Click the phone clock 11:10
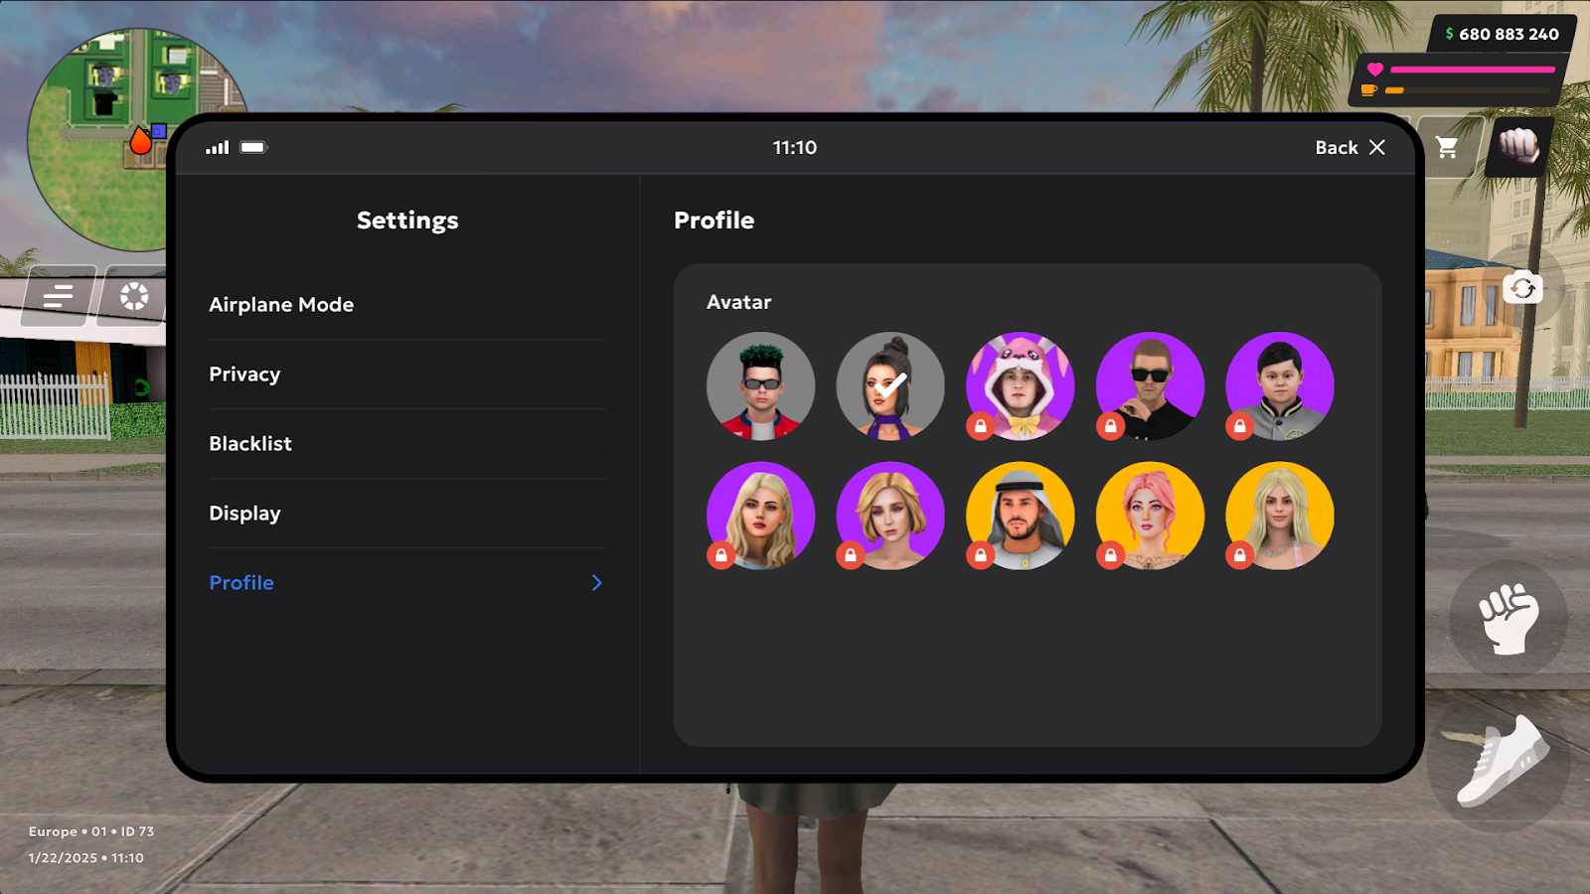 (x=795, y=148)
